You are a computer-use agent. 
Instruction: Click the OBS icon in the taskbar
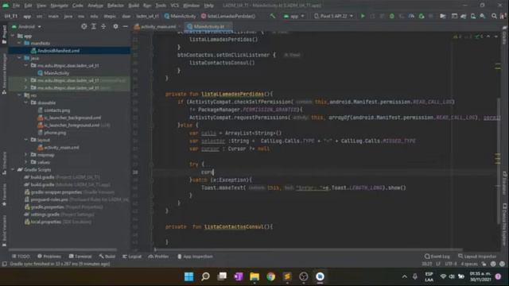304,276
